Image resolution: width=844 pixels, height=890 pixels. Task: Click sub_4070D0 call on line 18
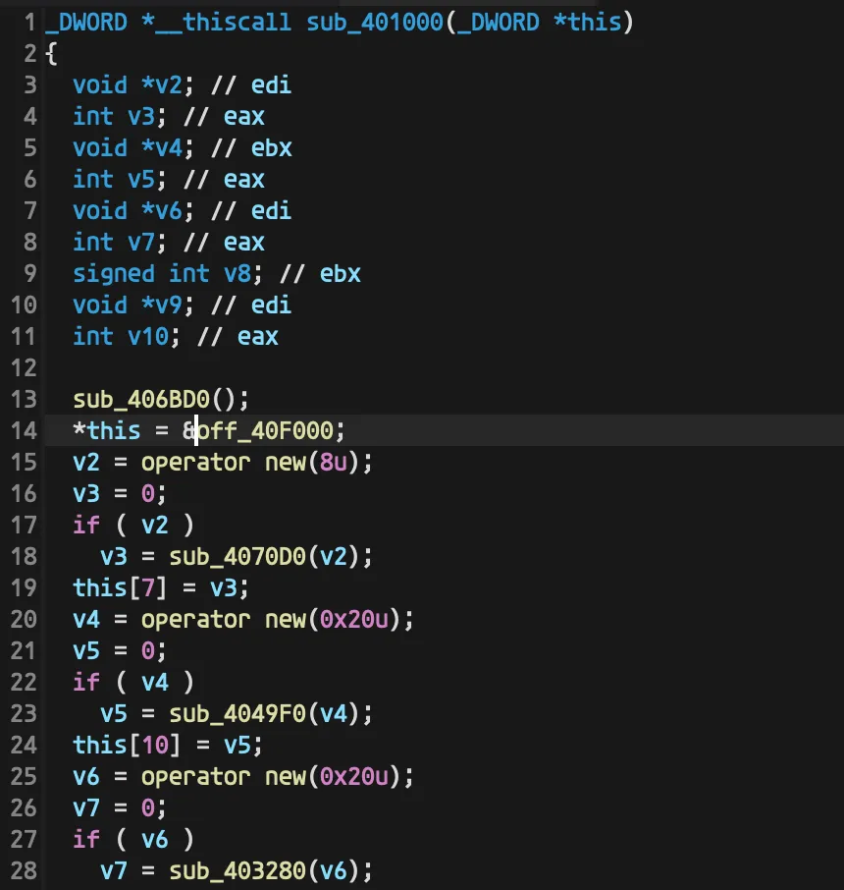[237, 557]
